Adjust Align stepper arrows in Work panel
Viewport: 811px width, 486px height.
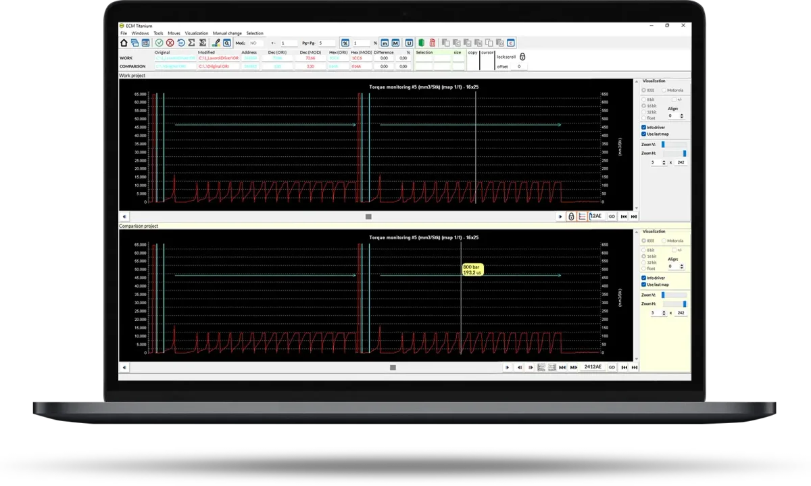coord(682,116)
